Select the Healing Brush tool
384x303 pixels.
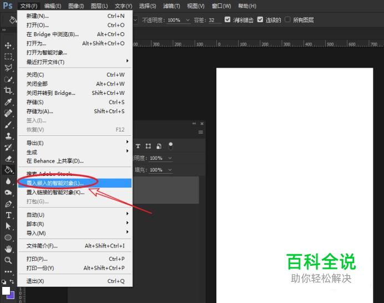tap(8, 113)
